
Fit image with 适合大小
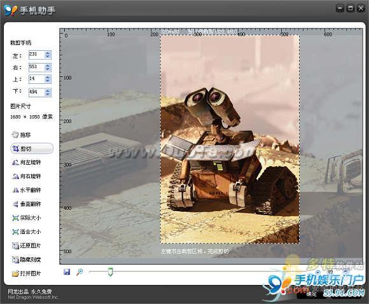[26, 231]
